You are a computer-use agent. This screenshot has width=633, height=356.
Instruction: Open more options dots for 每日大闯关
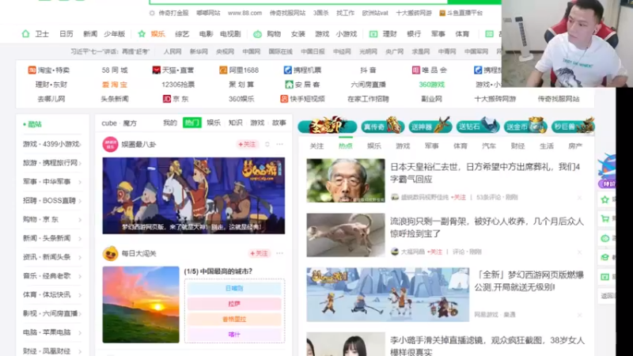[x=280, y=253]
